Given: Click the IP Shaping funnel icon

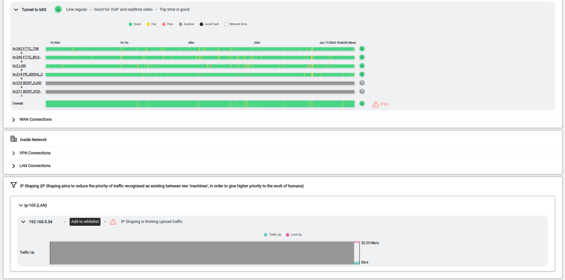Looking at the screenshot, I should click(14, 185).
